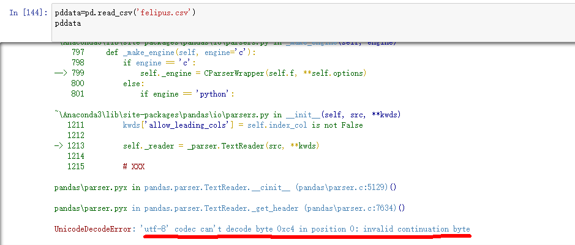This screenshot has width=575, height=245.
Task: Click the arrow marker at line 1213
Action: click(60, 146)
